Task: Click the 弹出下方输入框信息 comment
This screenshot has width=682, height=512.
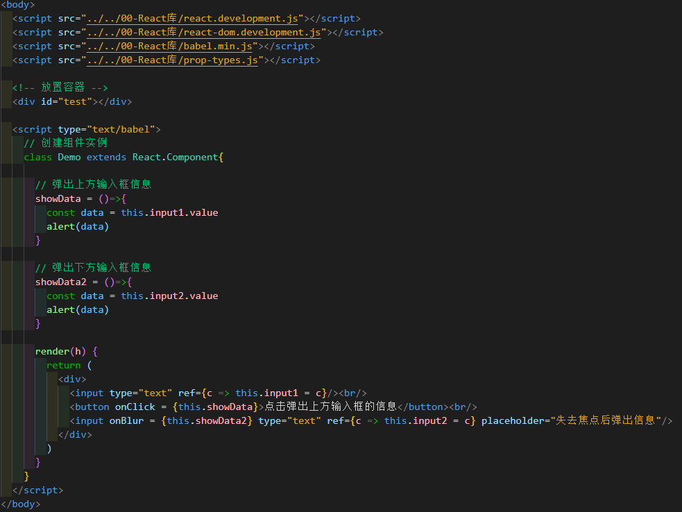Action: 93,268
